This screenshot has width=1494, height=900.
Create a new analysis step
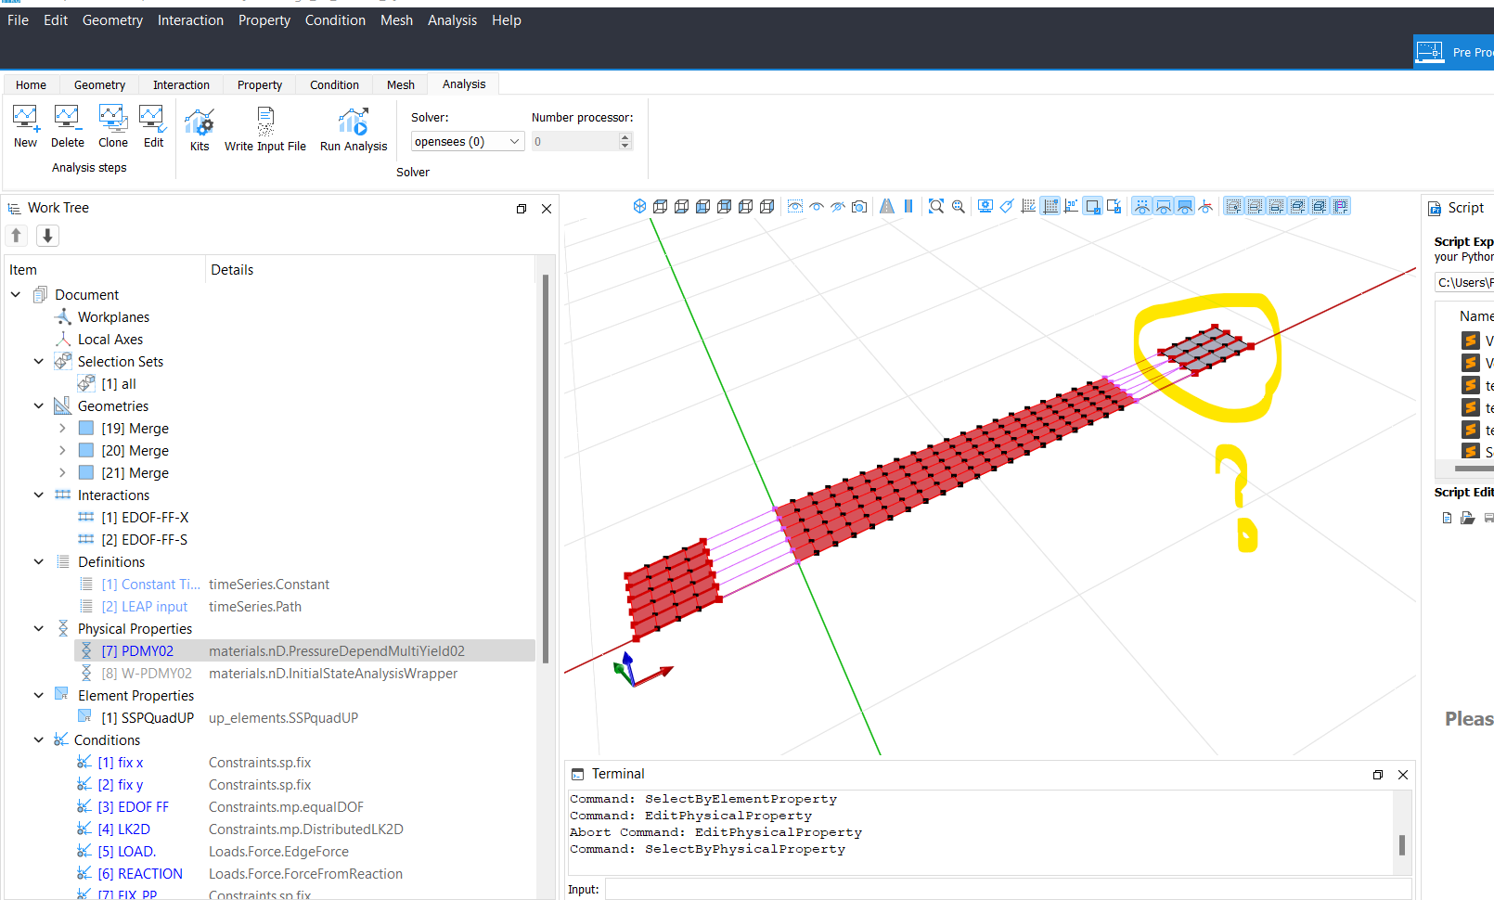pos(25,126)
